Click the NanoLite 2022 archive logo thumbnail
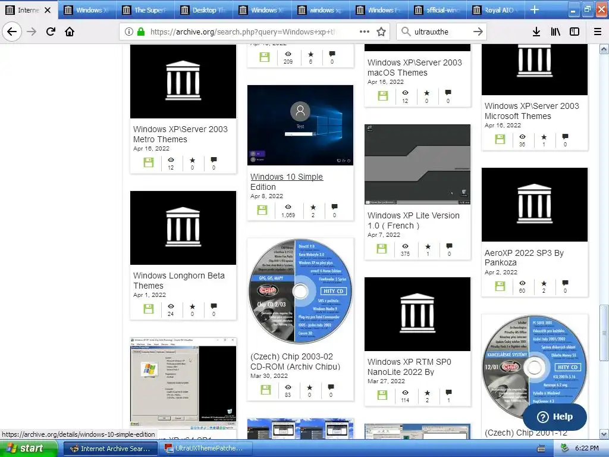This screenshot has width=609, height=457. pos(417,314)
